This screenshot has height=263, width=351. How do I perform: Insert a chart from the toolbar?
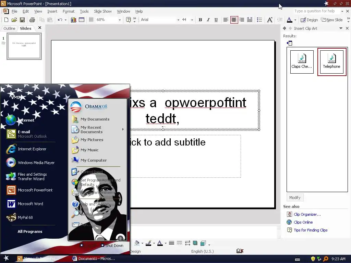pos(73,20)
